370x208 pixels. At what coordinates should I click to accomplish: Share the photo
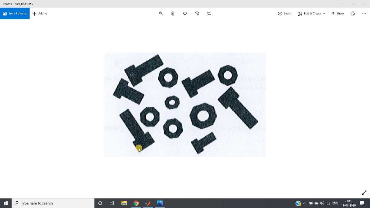click(x=337, y=14)
